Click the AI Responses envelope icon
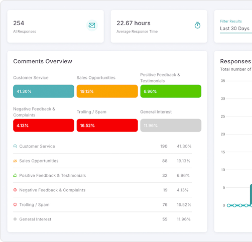This screenshot has width=252, height=242. click(x=92, y=26)
